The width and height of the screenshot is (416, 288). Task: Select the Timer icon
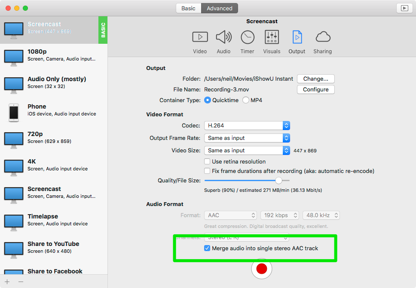(248, 38)
